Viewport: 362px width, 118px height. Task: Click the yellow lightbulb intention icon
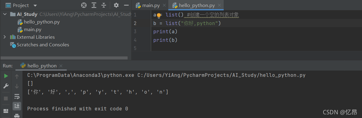point(159,16)
